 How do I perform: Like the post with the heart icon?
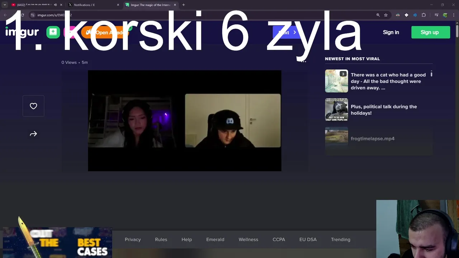point(33,106)
